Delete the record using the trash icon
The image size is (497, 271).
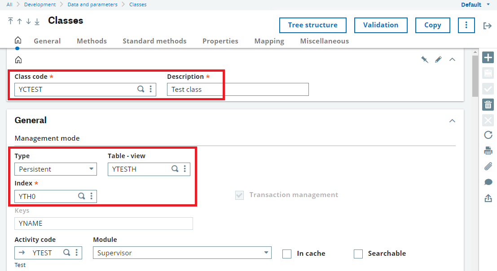[488, 104]
